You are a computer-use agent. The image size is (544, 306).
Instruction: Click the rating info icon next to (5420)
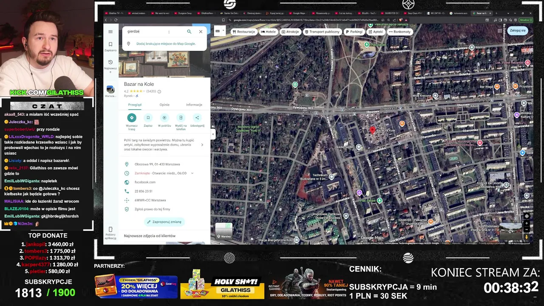click(159, 91)
